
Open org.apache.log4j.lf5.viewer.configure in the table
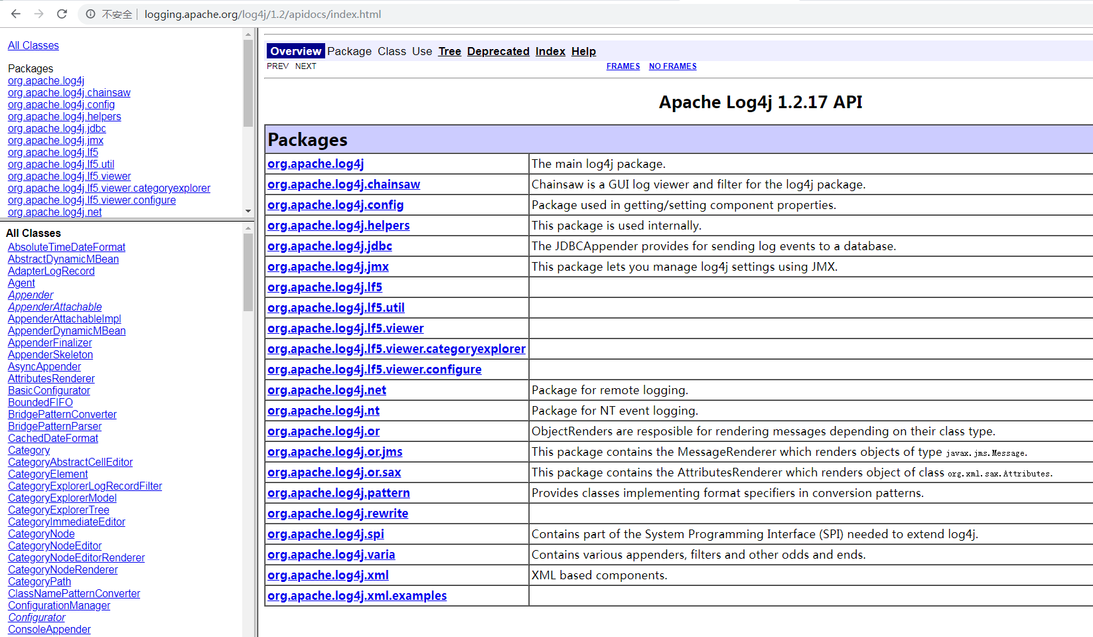point(374,370)
